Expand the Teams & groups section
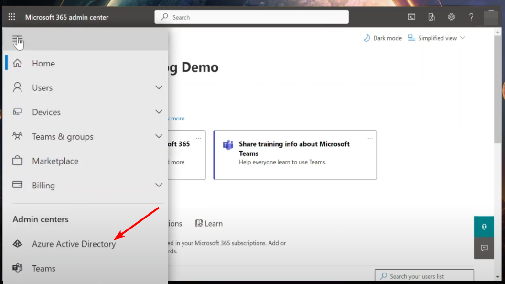The image size is (505, 284). (x=159, y=136)
